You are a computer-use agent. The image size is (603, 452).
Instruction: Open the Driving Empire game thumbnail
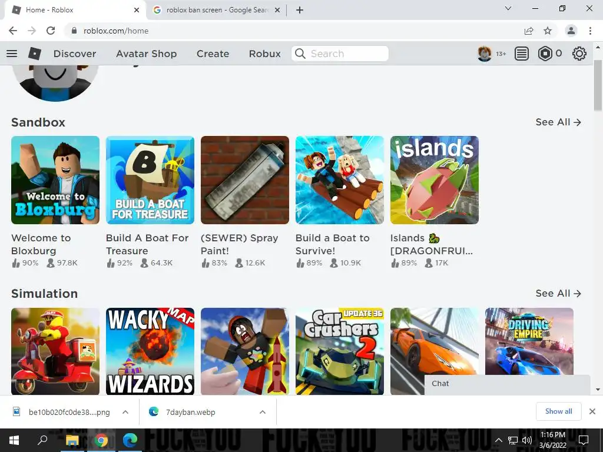click(529, 341)
